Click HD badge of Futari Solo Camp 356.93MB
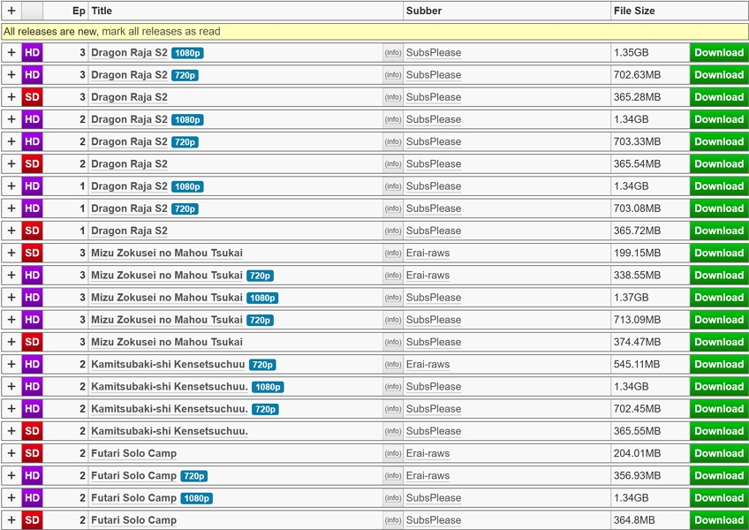 32,475
